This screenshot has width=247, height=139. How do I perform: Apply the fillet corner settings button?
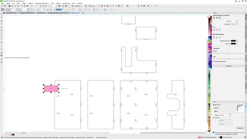coord(240,128)
